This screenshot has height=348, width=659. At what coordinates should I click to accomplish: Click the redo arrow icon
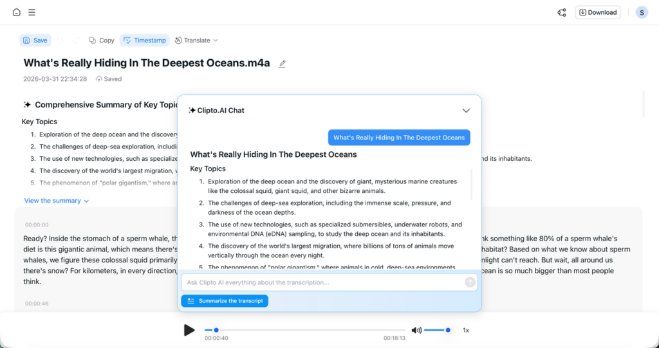(x=76, y=41)
